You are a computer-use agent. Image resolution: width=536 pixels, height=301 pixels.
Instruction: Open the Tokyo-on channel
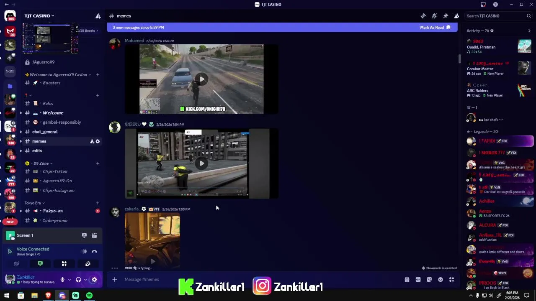click(61, 211)
